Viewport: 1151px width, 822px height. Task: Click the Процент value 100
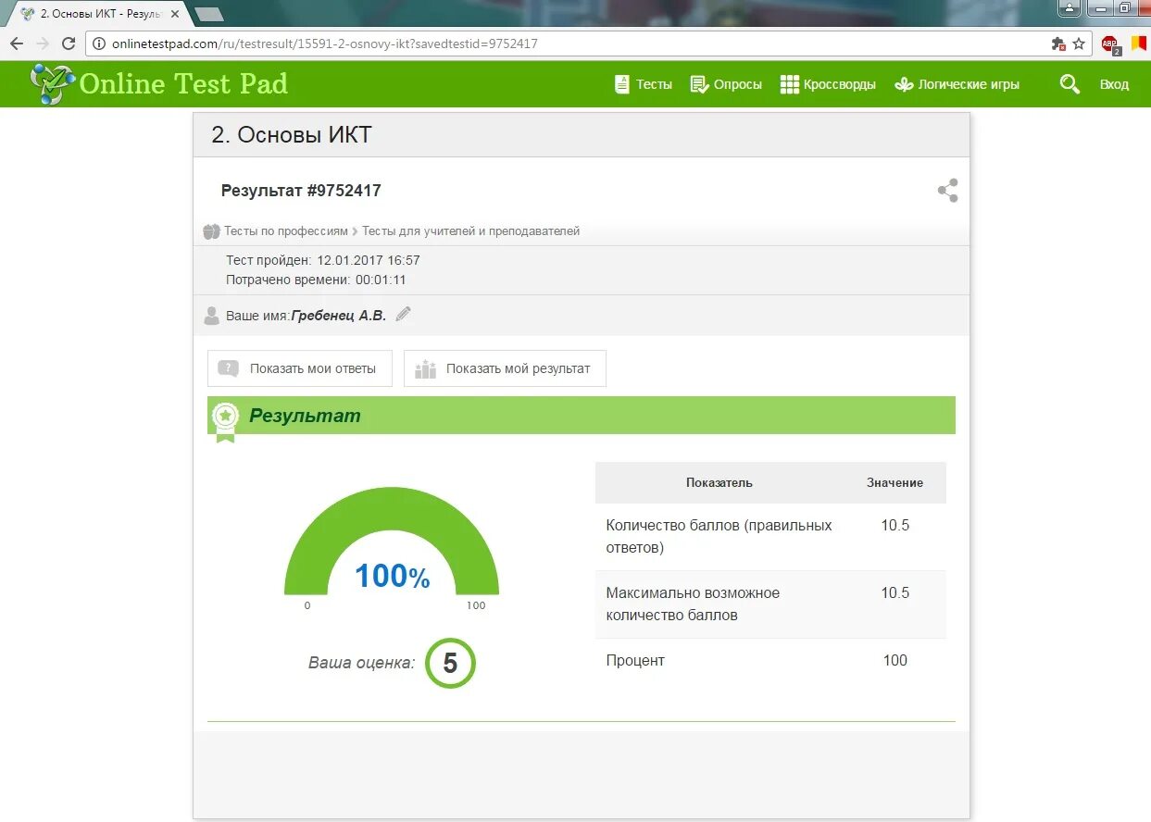(x=895, y=660)
